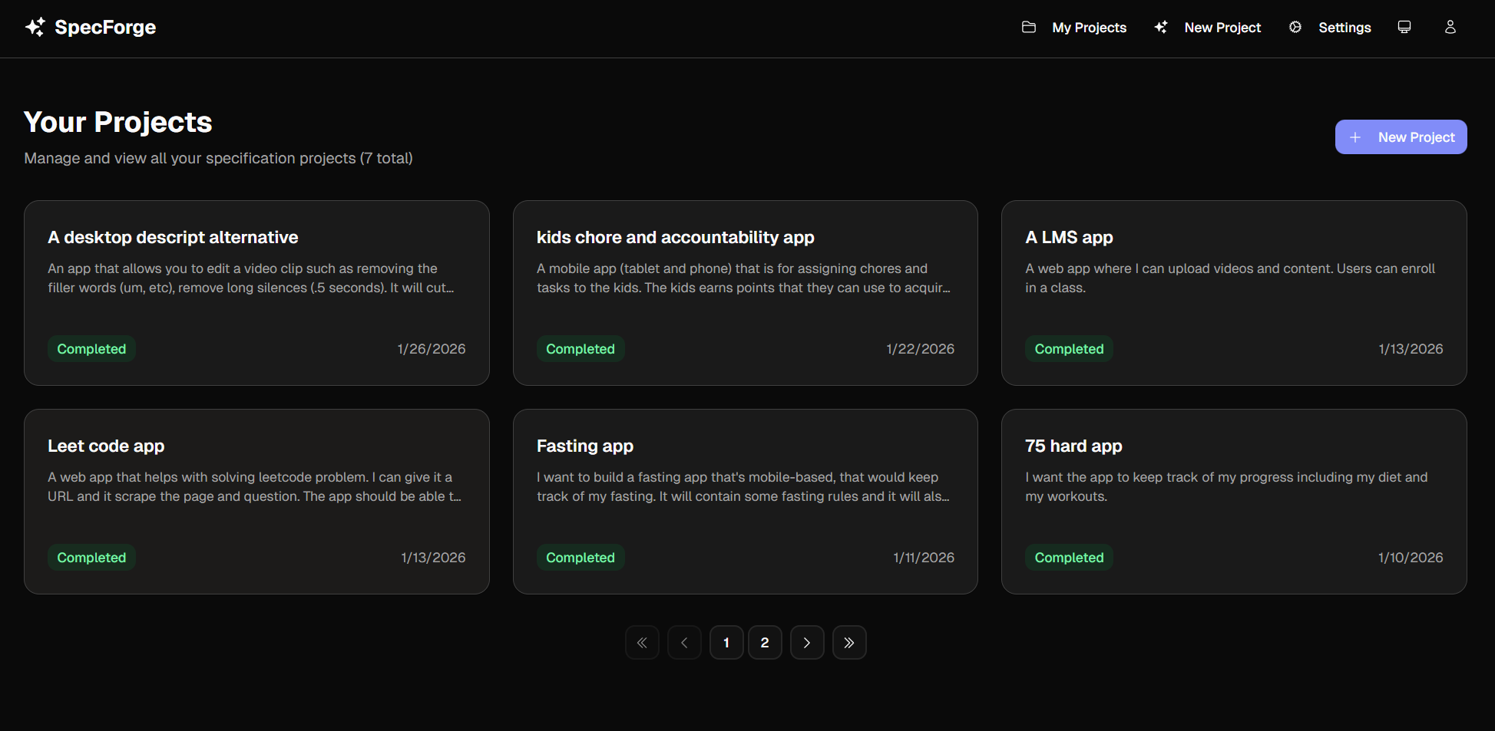The height and width of the screenshot is (731, 1495).
Task: Click the monitor display icon in the navbar
Action: tap(1404, 27)
